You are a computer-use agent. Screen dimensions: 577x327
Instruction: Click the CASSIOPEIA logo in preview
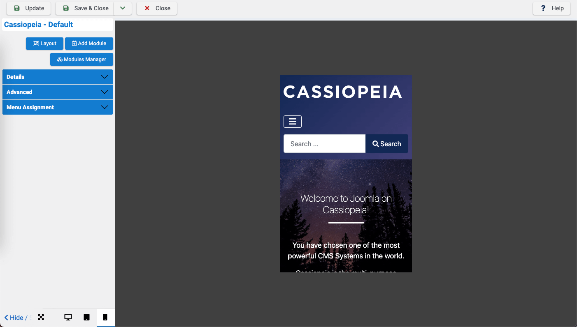(342, 92)
